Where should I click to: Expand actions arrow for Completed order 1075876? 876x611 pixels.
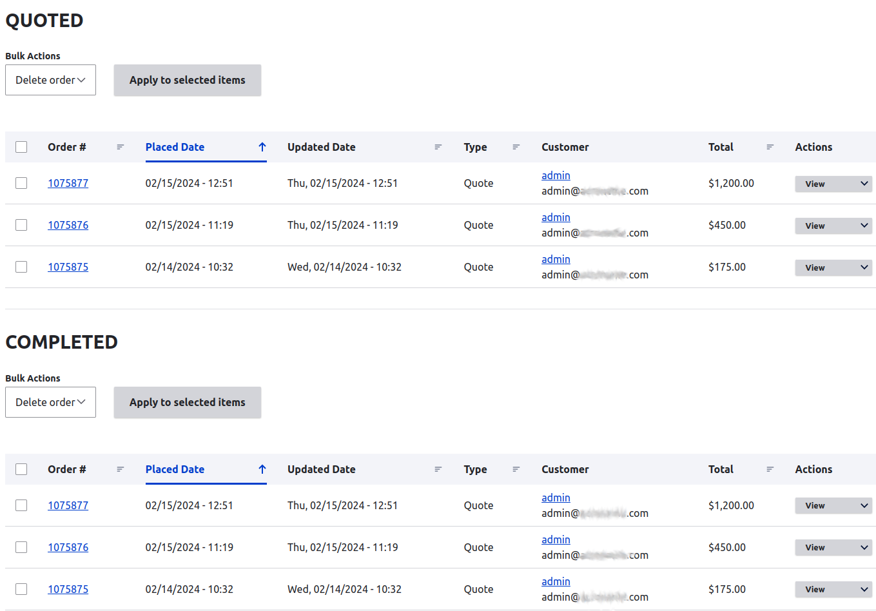coord(864,548)
